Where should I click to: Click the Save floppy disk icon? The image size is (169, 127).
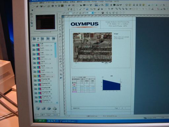41,6
